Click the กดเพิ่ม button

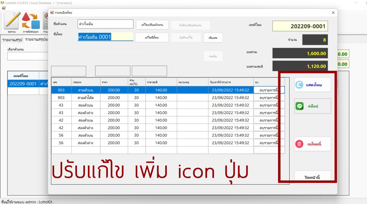[x=213, y=57]
